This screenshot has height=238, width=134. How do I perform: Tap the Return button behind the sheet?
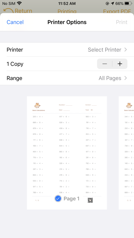(x=18, y=11)
